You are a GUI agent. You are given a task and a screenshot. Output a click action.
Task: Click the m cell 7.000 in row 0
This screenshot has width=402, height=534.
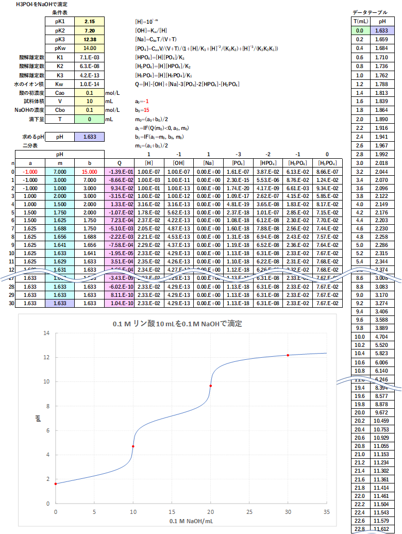[x=60, y=172]
